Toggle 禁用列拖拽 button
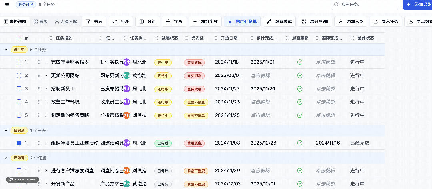The image size is (432, 189). 243,22
